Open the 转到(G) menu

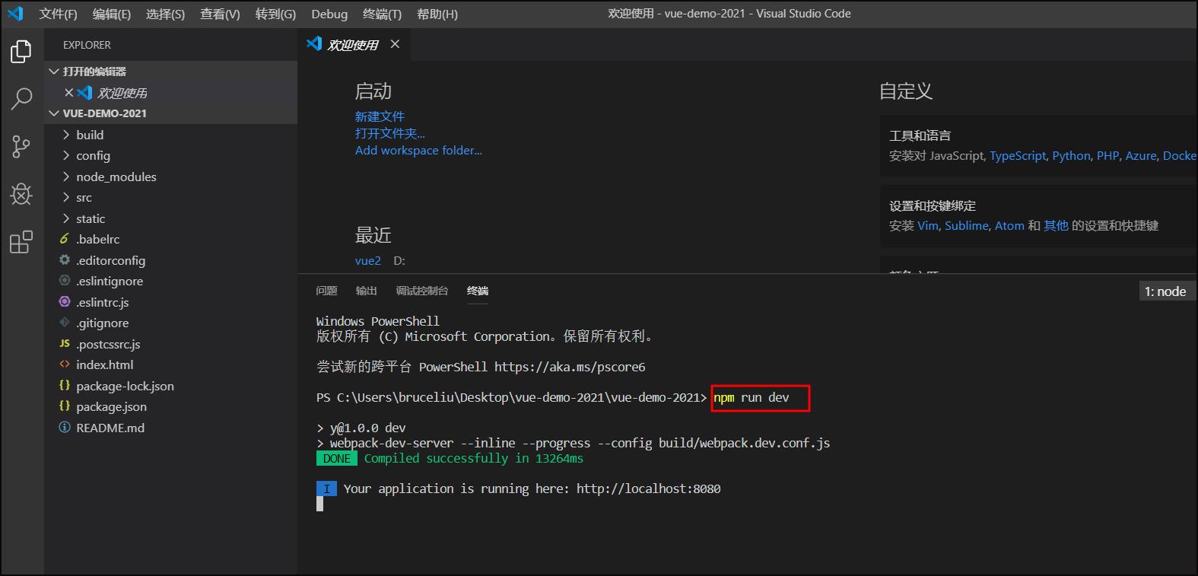[x=275, y=14]
